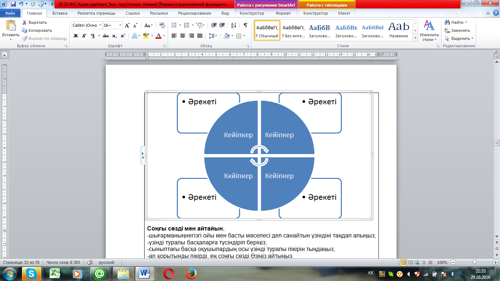The width and height of the screenshot is (500, 281).
Task: Click the Copy (Копировать) button
Action: click(x=37, y=30)
